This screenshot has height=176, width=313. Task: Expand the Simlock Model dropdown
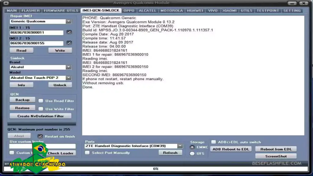pyautogui.click(x=68, y=78)
